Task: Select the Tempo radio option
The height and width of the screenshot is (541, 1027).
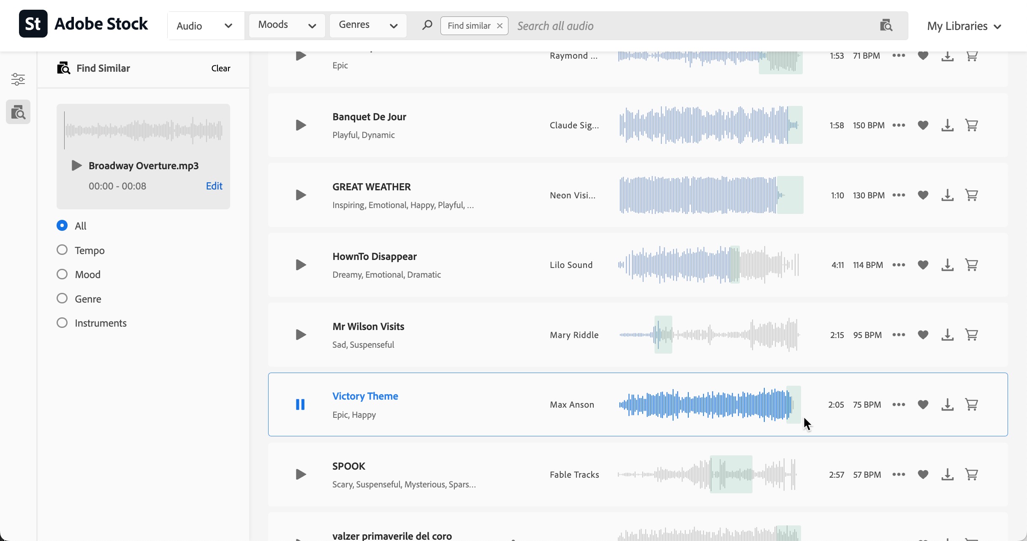Action: 62,250
